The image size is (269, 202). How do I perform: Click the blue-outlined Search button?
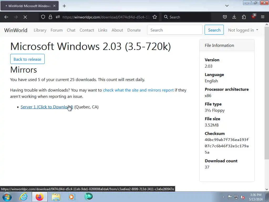coord(214,30)
